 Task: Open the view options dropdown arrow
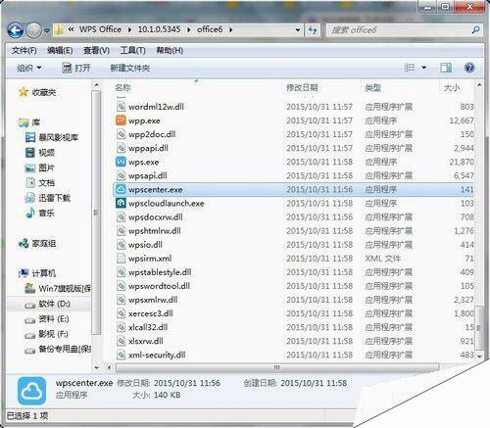[x=424, y=68]
